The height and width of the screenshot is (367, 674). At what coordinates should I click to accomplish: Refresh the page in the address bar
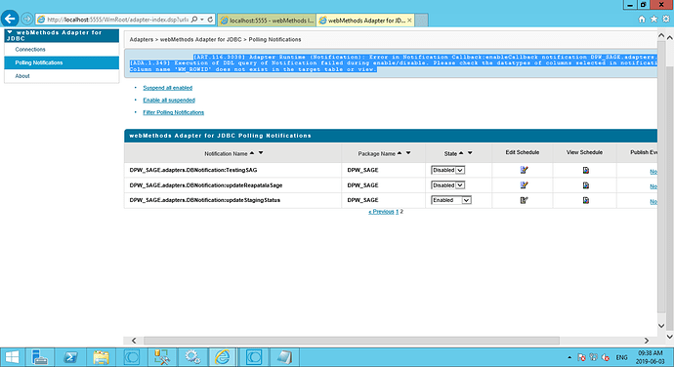click(210, 20)
